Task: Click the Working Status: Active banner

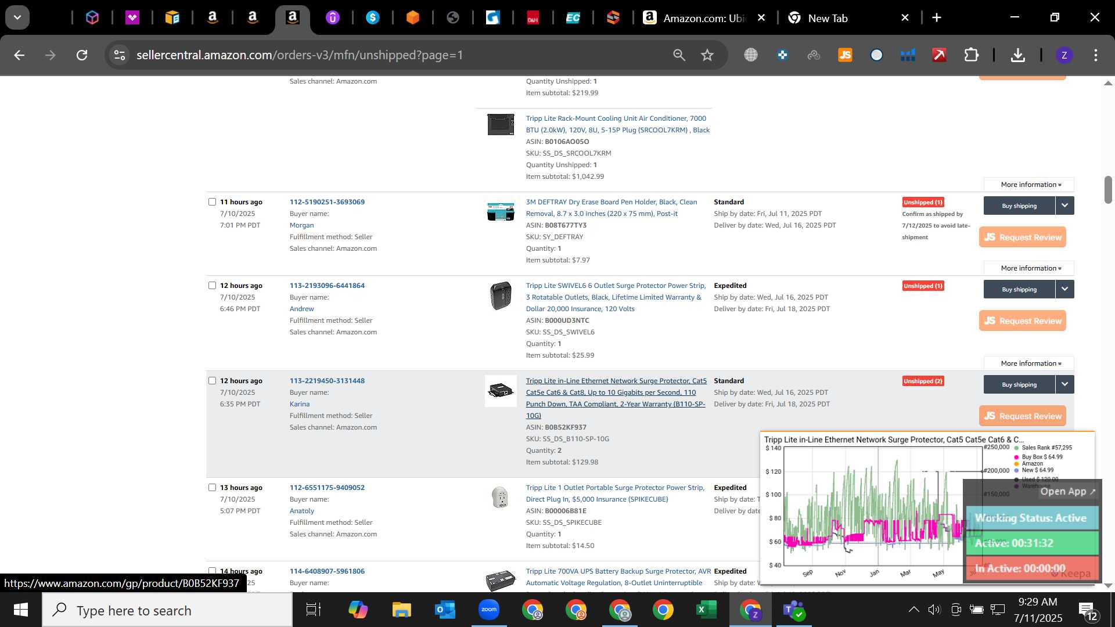Action: tap(1032, 518)
